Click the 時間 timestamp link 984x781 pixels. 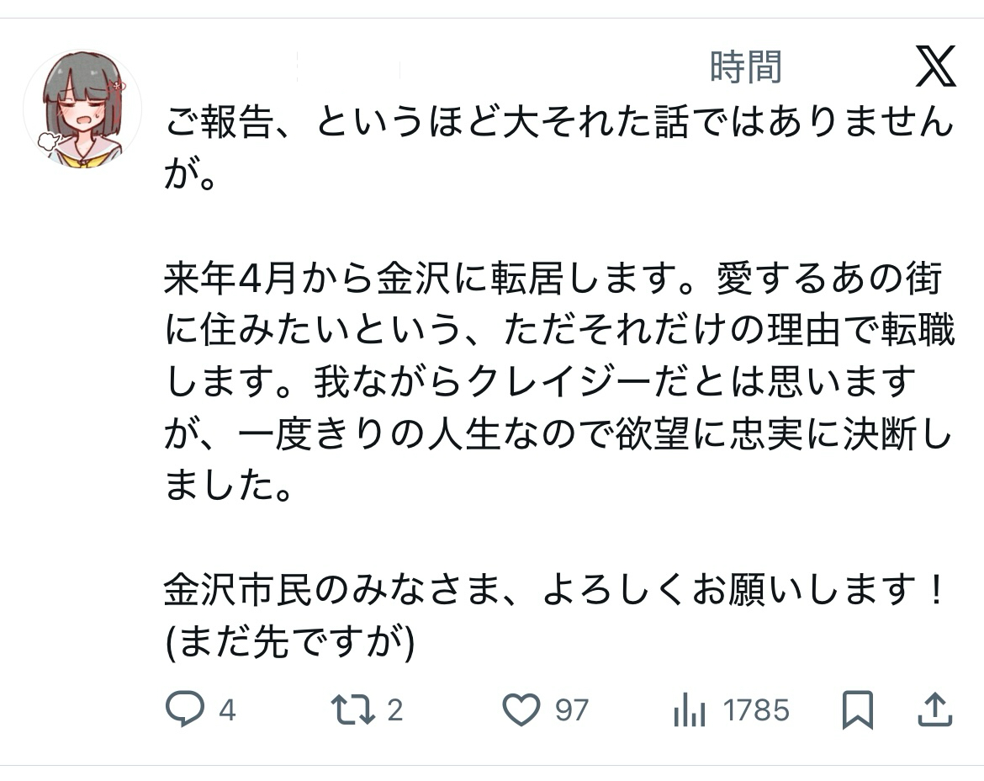(x=745, y=67)
